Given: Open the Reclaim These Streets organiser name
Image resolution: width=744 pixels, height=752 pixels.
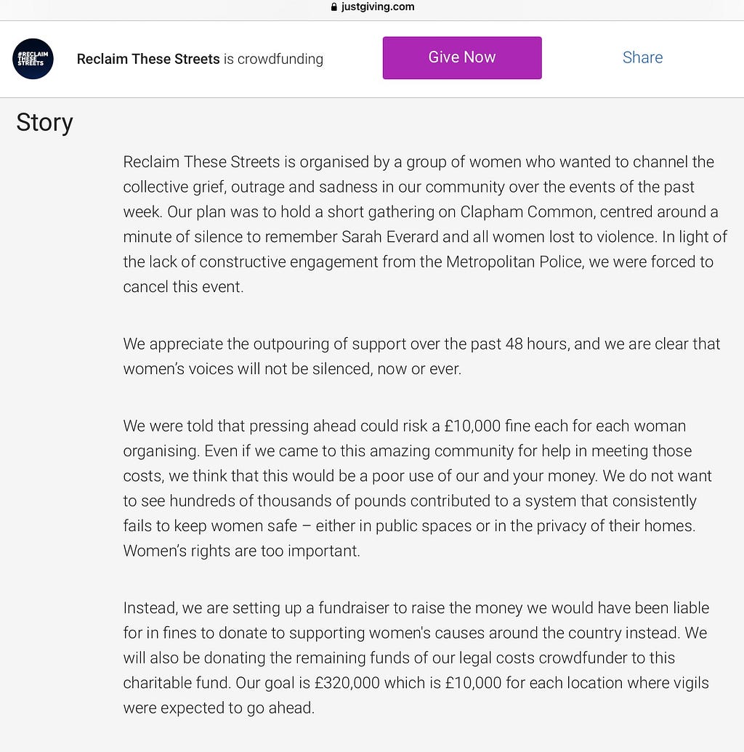Looking at the screenshot, I should 148,59.
